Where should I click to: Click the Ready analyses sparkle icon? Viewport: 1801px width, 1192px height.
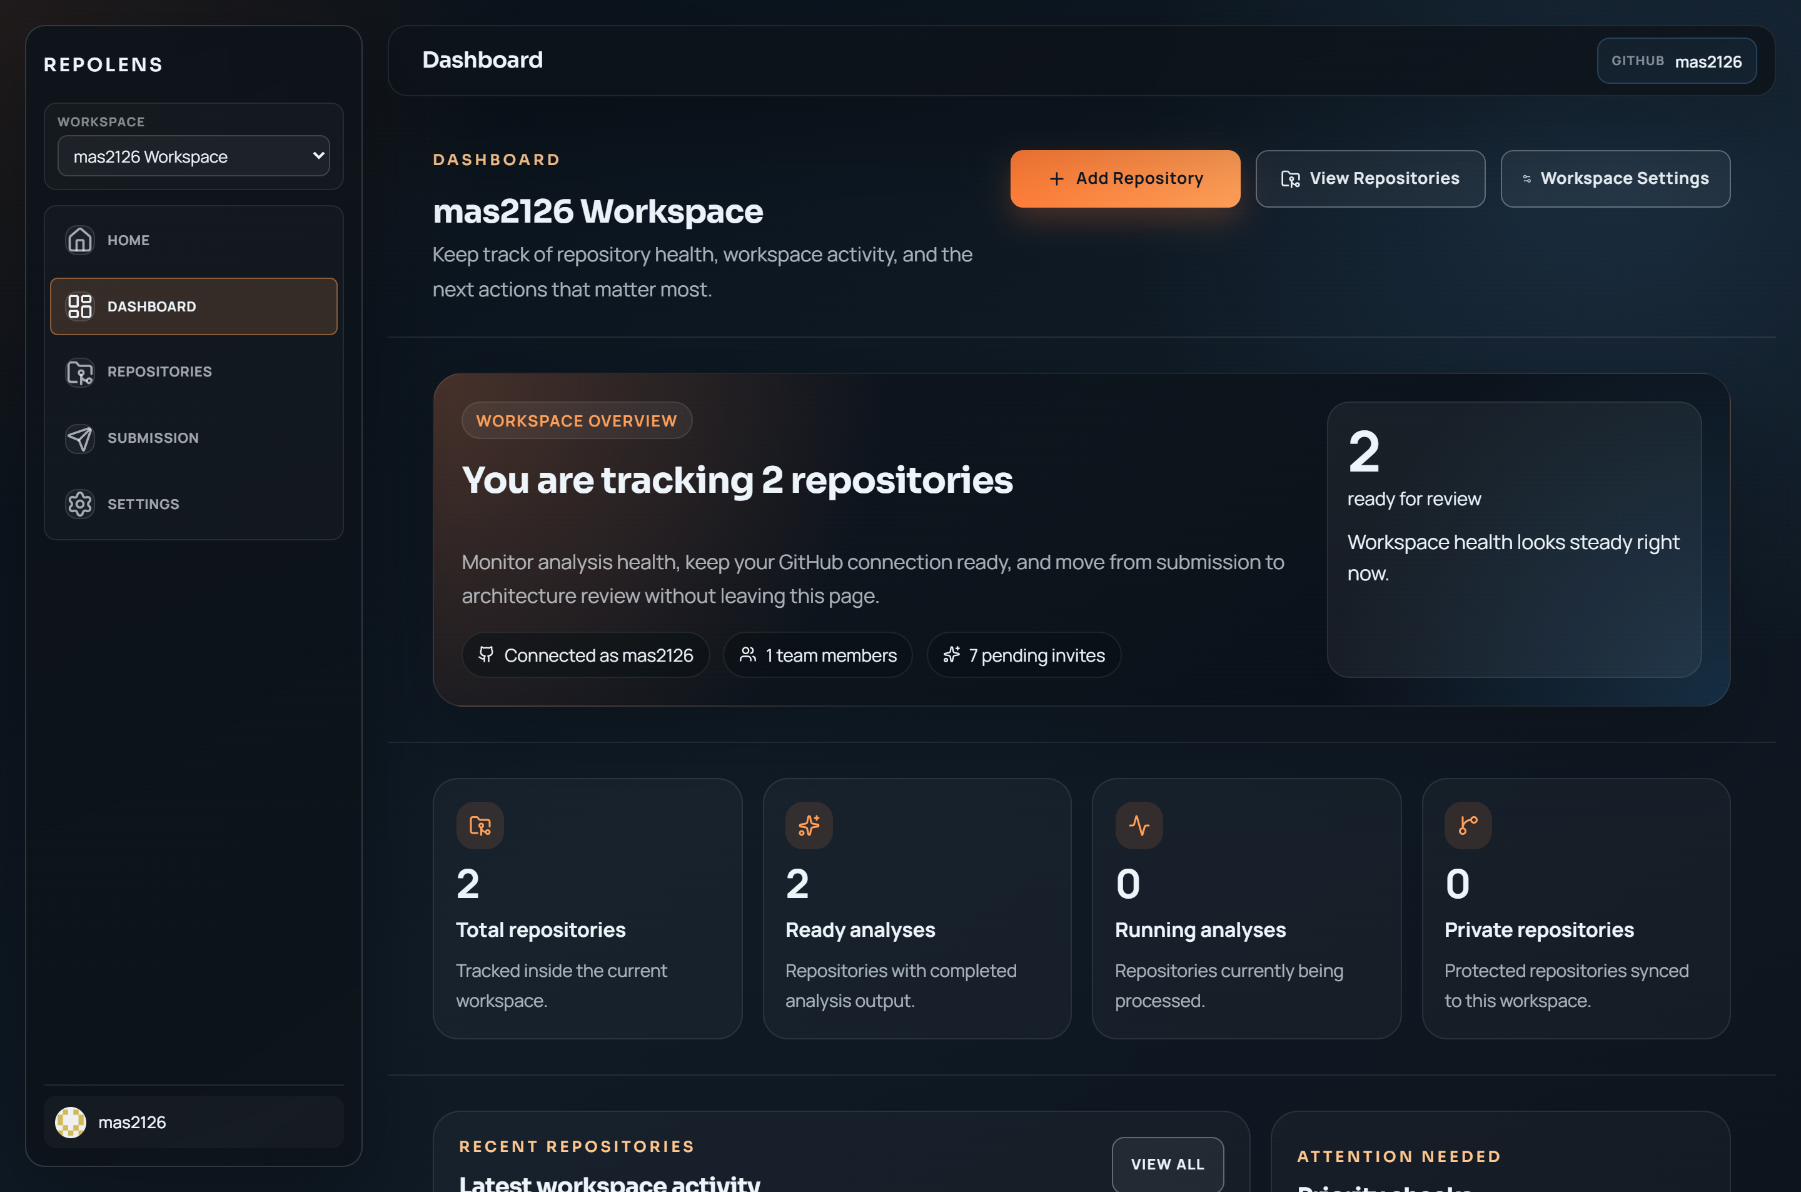(809, 826)
